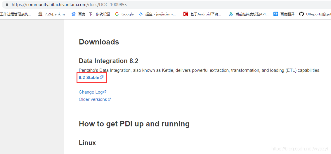Click the How to get PDI up and running heading
Image resolution: width=331 pixels, height=154 pixels.
[x=134, y=124]
